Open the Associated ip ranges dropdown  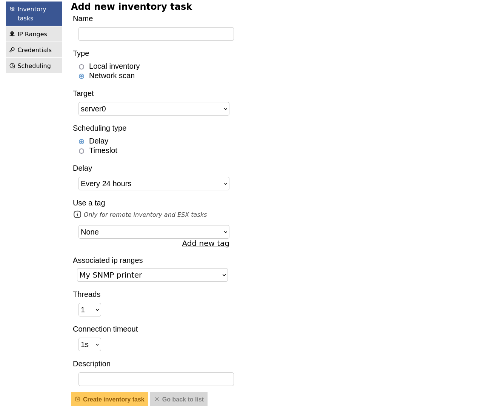coord(152,275)
